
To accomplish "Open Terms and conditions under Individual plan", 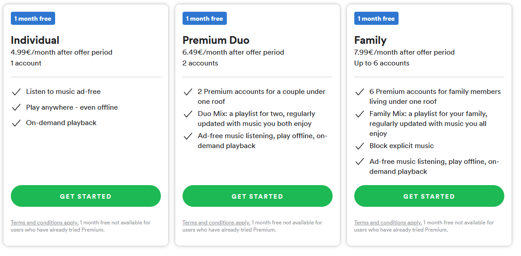I will 45,223.
